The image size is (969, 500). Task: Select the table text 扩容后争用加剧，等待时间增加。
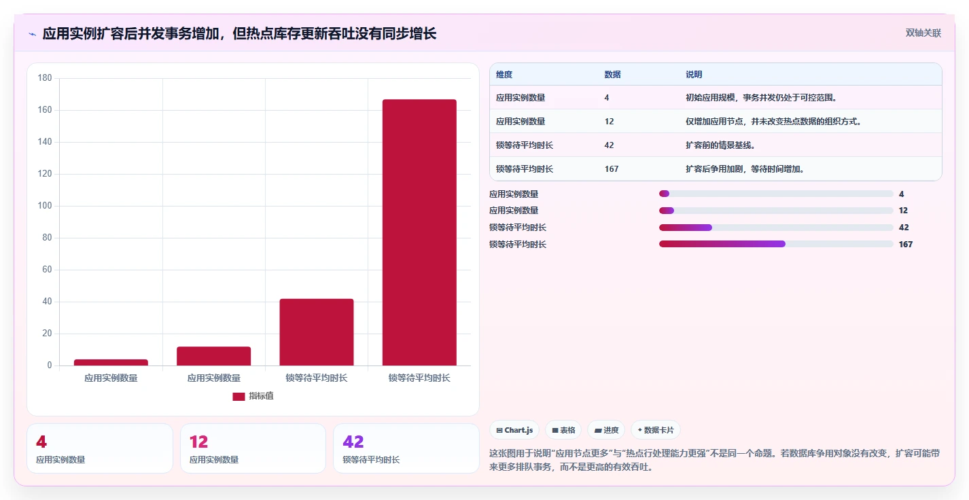pyautogui.click(x=747, y=169)
